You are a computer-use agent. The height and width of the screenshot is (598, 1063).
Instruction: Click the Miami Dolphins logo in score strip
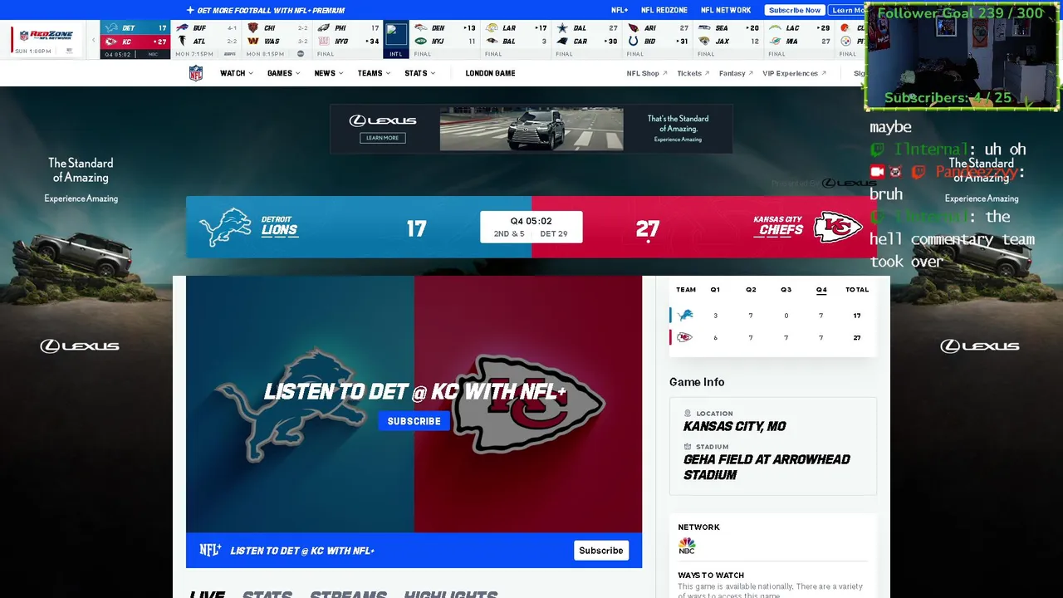(x=775, y=42)
